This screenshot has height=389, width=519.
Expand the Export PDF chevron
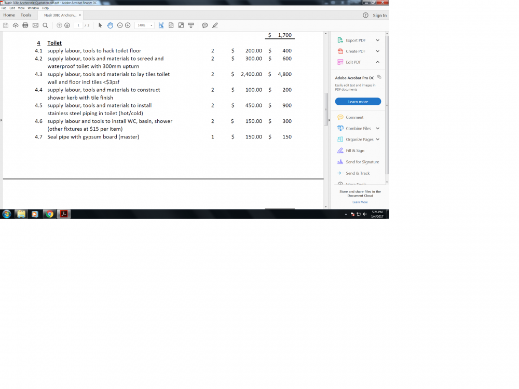pyautogui.click(x=378, y=40)
